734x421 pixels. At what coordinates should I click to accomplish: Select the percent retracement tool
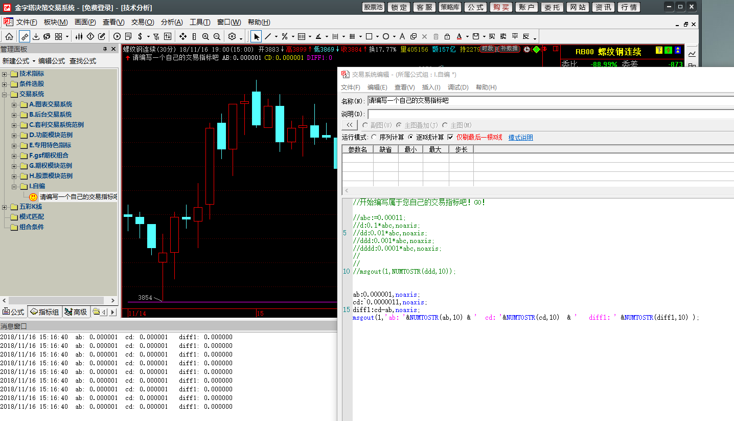(x=285, y=36)
